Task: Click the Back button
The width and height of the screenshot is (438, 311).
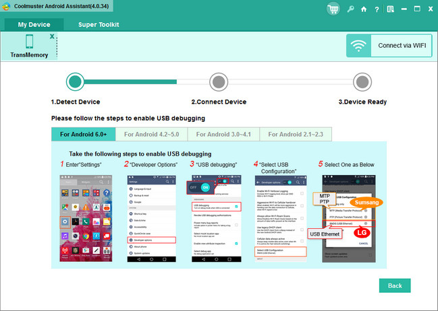Action: point(395,267)
